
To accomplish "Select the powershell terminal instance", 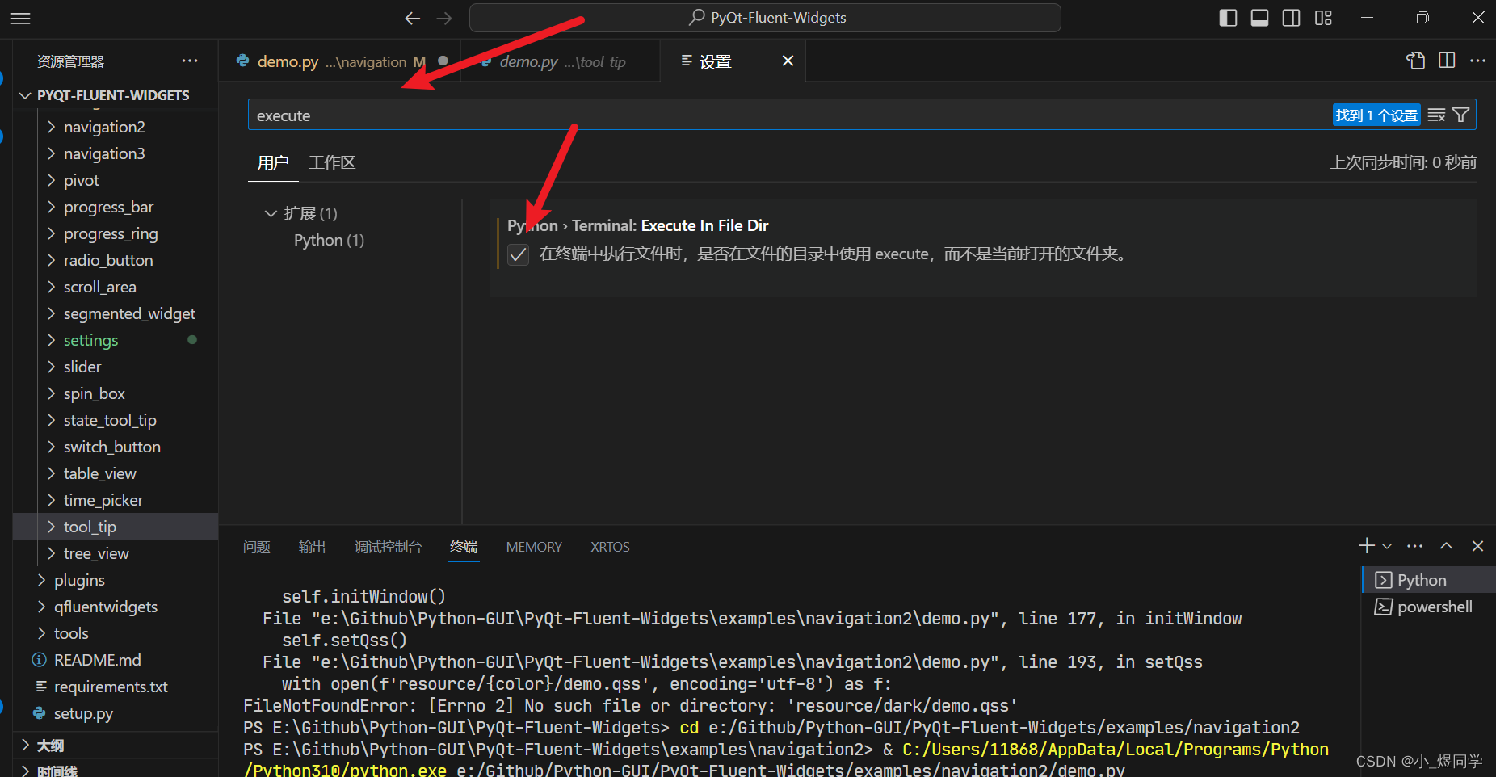I will pyautogui.click(x=1429, y=607).
